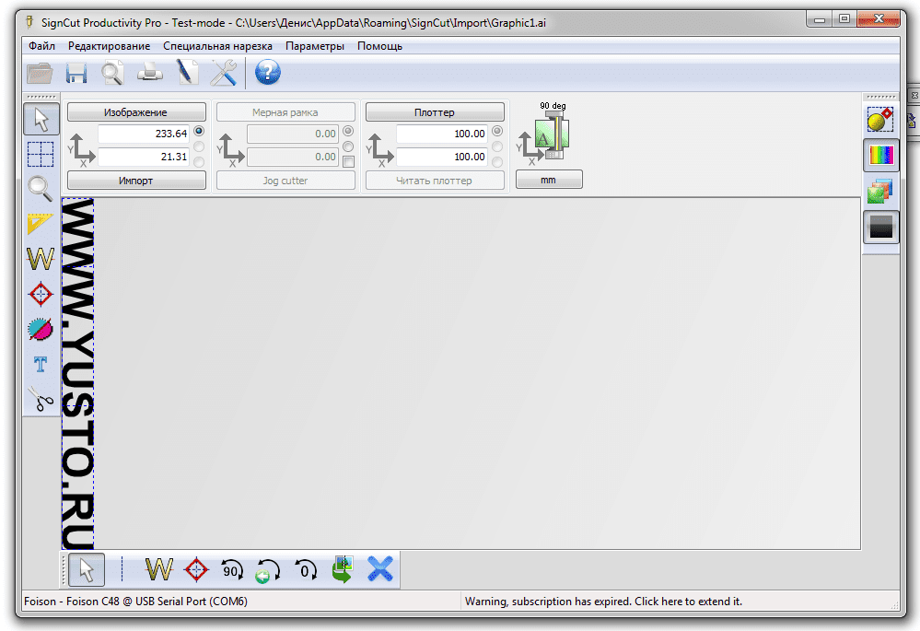Click the arrow pointer in bottom toolbar
Image resolution: width=920 pixels, height=631 pixels.
pos(87,569)
